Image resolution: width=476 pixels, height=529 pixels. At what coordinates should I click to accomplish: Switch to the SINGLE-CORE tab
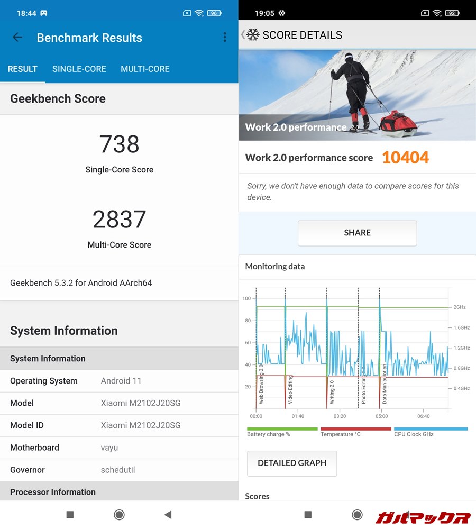click(79, 69)
